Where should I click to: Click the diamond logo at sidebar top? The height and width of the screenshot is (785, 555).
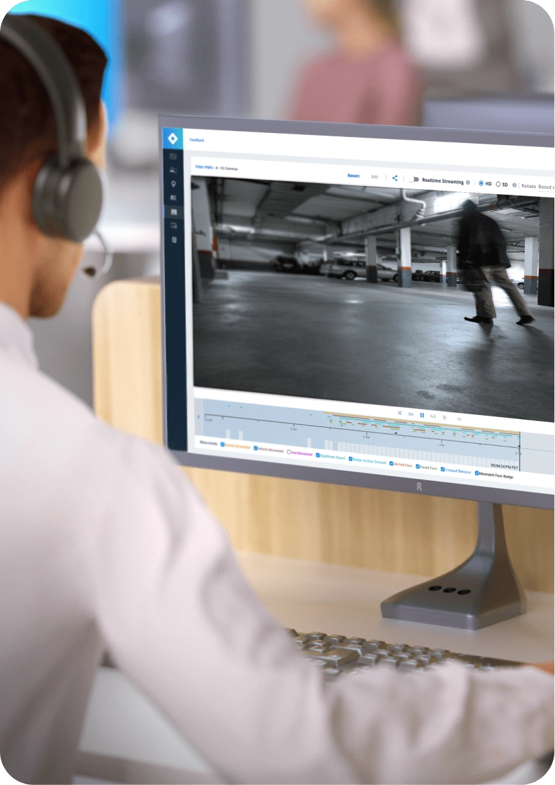coord(172,138)
